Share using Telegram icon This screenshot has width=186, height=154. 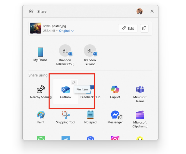coord(66,138)
